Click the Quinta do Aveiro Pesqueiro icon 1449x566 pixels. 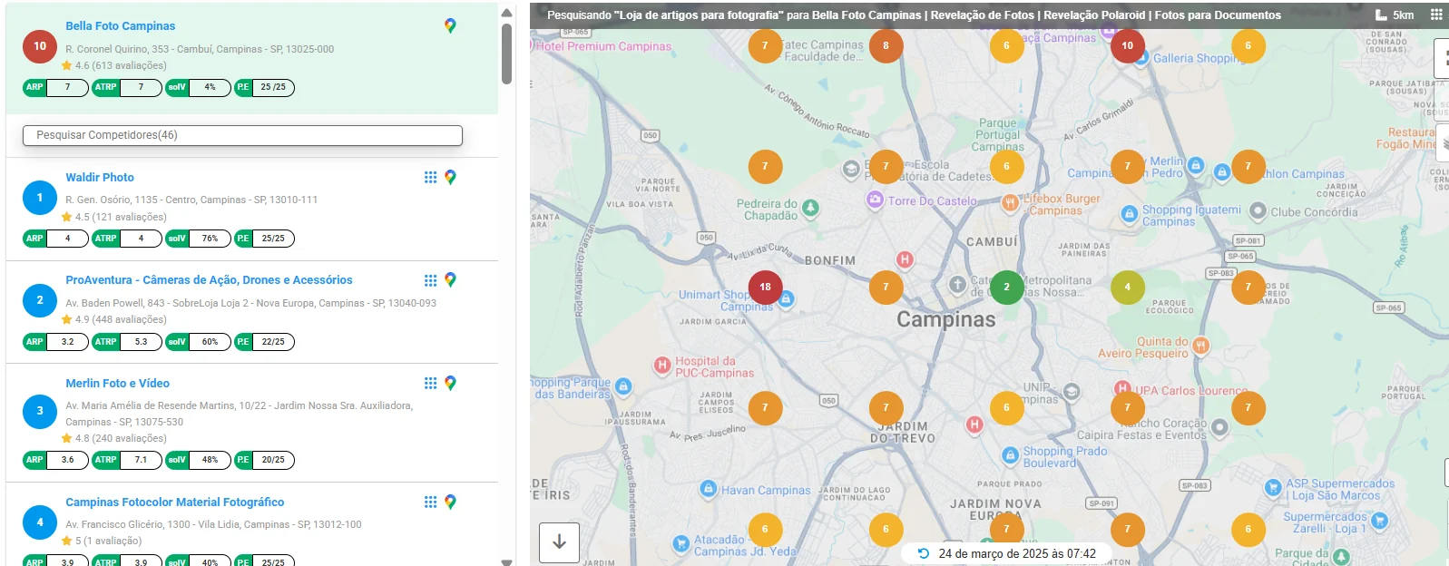(1200, 345)
